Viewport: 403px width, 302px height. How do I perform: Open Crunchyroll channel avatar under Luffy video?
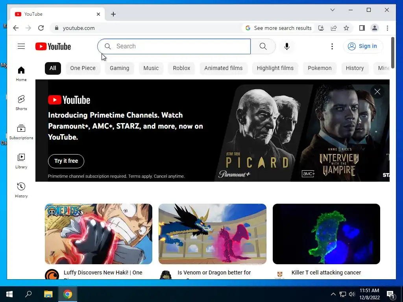click(x=52, y=274)
